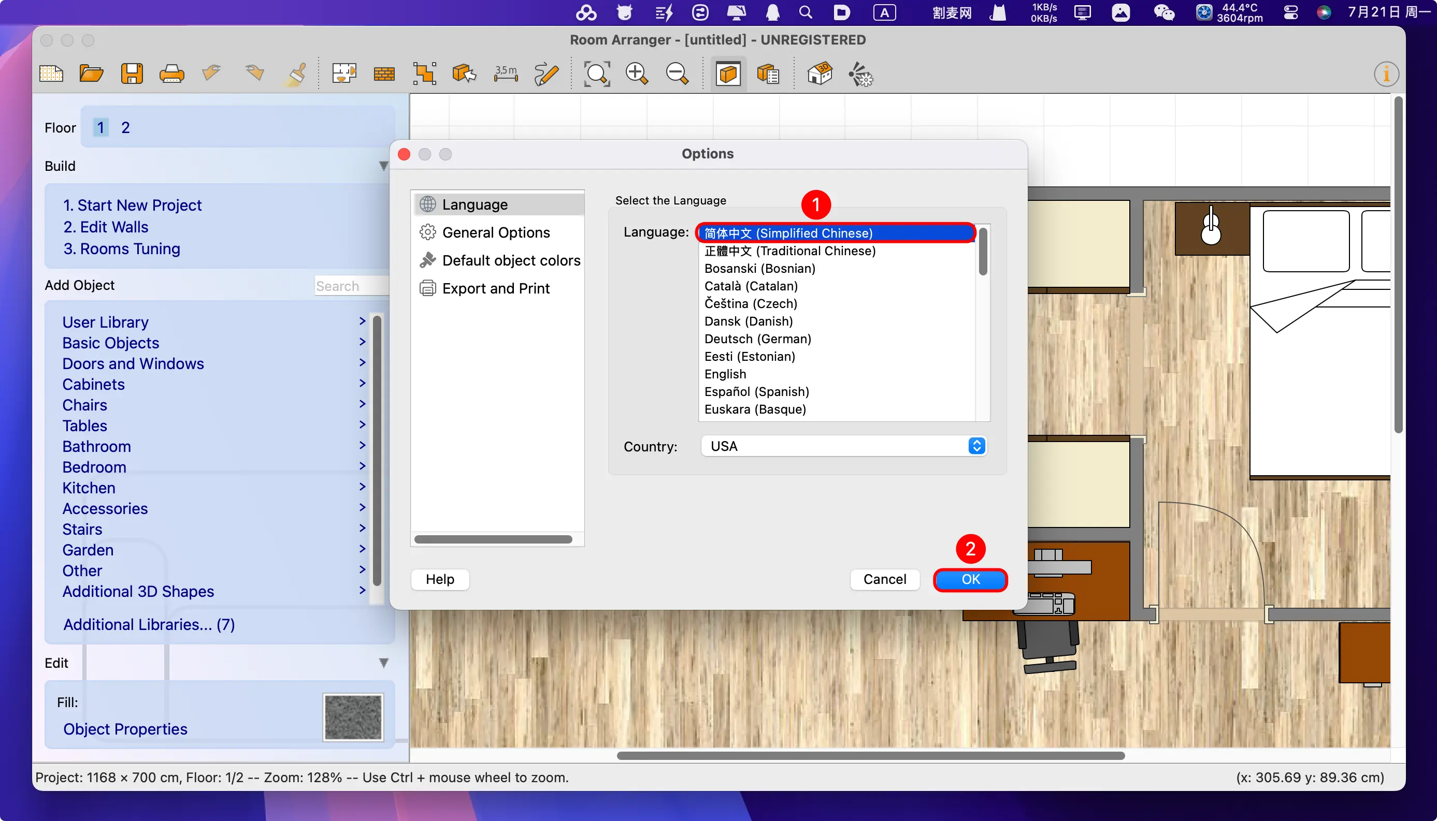1437x821 pixels.
Task: Click the Cancel button
Action: click(884, 579)
